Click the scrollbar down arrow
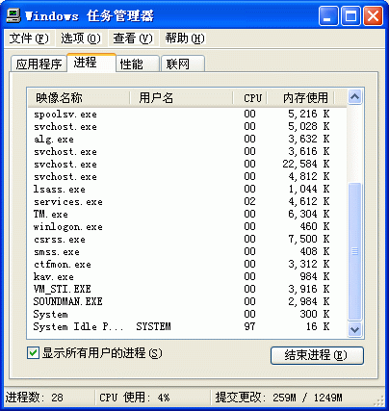This screenshot has width=389, height=411. click(354, 329)
